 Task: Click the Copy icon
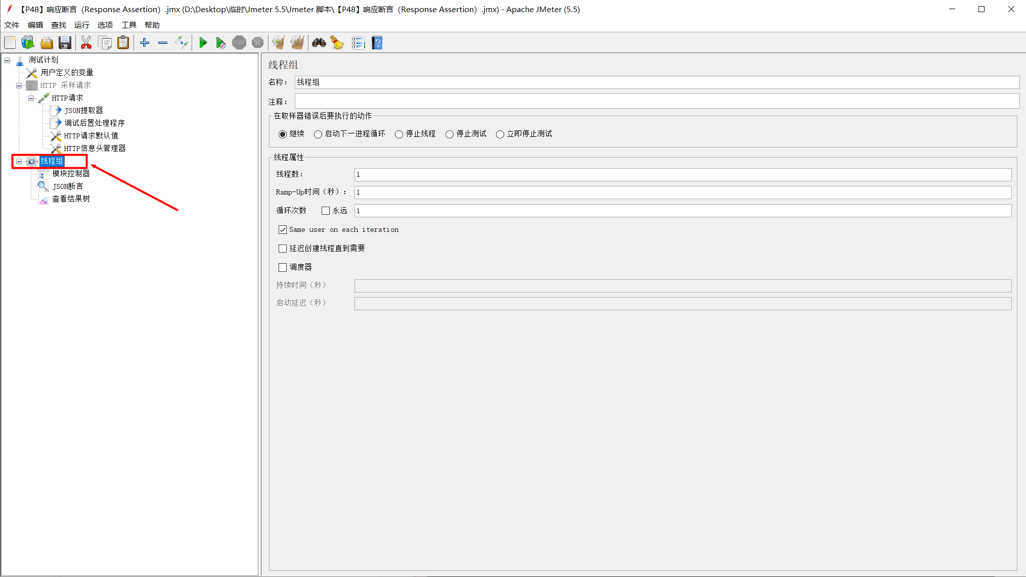105,43
